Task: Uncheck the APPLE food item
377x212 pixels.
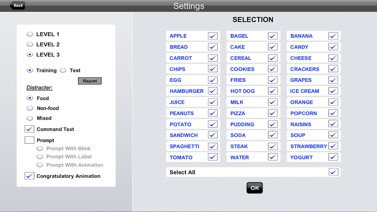Action: click(x=213, y=36)
